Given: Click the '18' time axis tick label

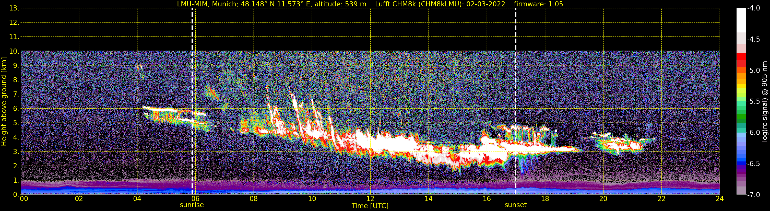Looking at the screenshot, I should tap(545, 199).
